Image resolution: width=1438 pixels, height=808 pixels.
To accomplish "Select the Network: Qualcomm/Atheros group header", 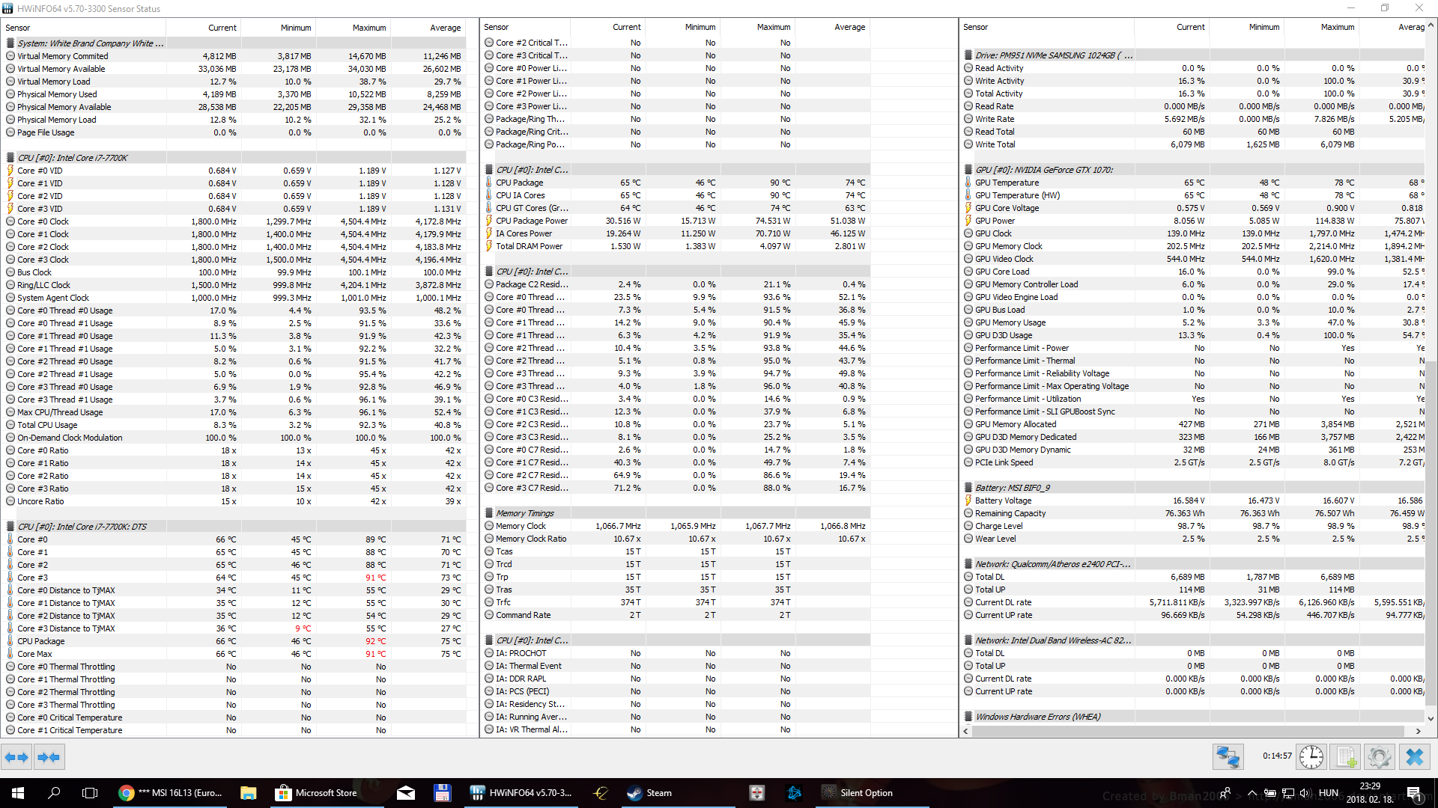I will coord(1193,564).
